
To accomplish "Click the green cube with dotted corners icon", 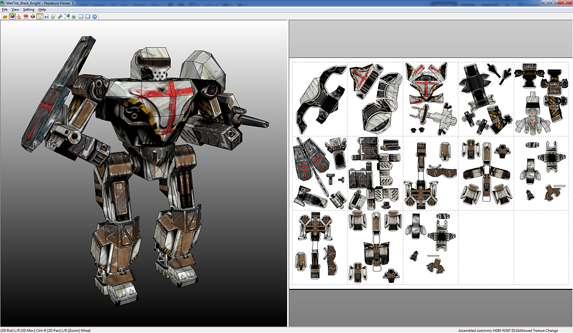I will coord(67,16).
